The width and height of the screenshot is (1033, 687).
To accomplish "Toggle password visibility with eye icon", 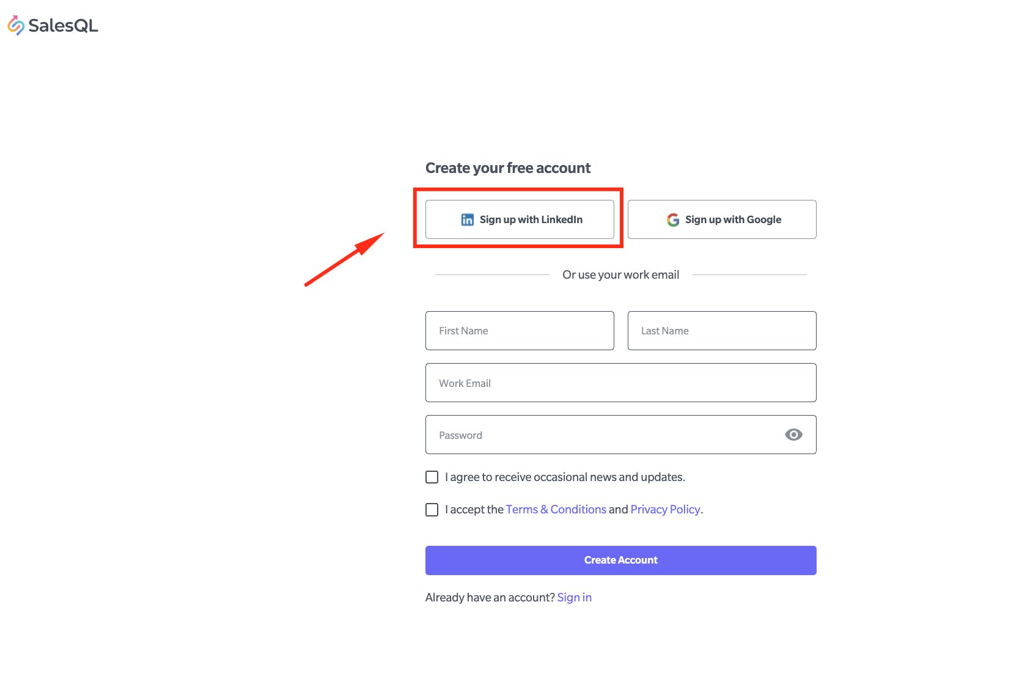I will 793,435.
